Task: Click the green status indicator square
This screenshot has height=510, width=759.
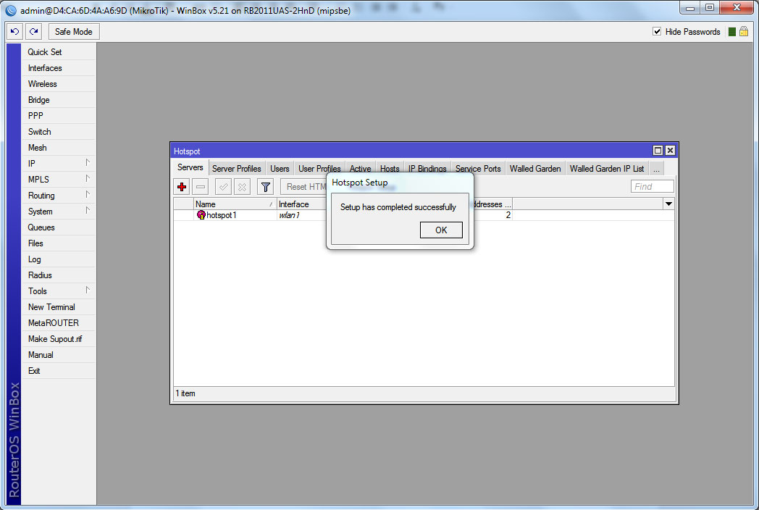Action: click(x=732, y=32)
